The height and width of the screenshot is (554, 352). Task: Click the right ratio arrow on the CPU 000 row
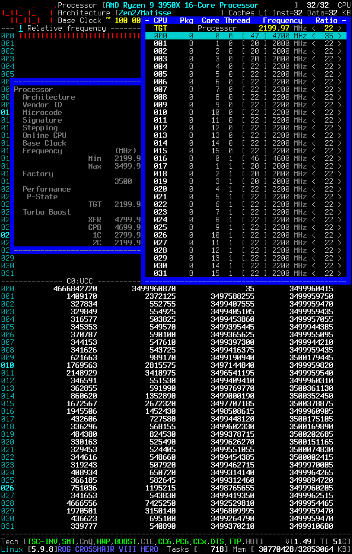click(339, 36)
